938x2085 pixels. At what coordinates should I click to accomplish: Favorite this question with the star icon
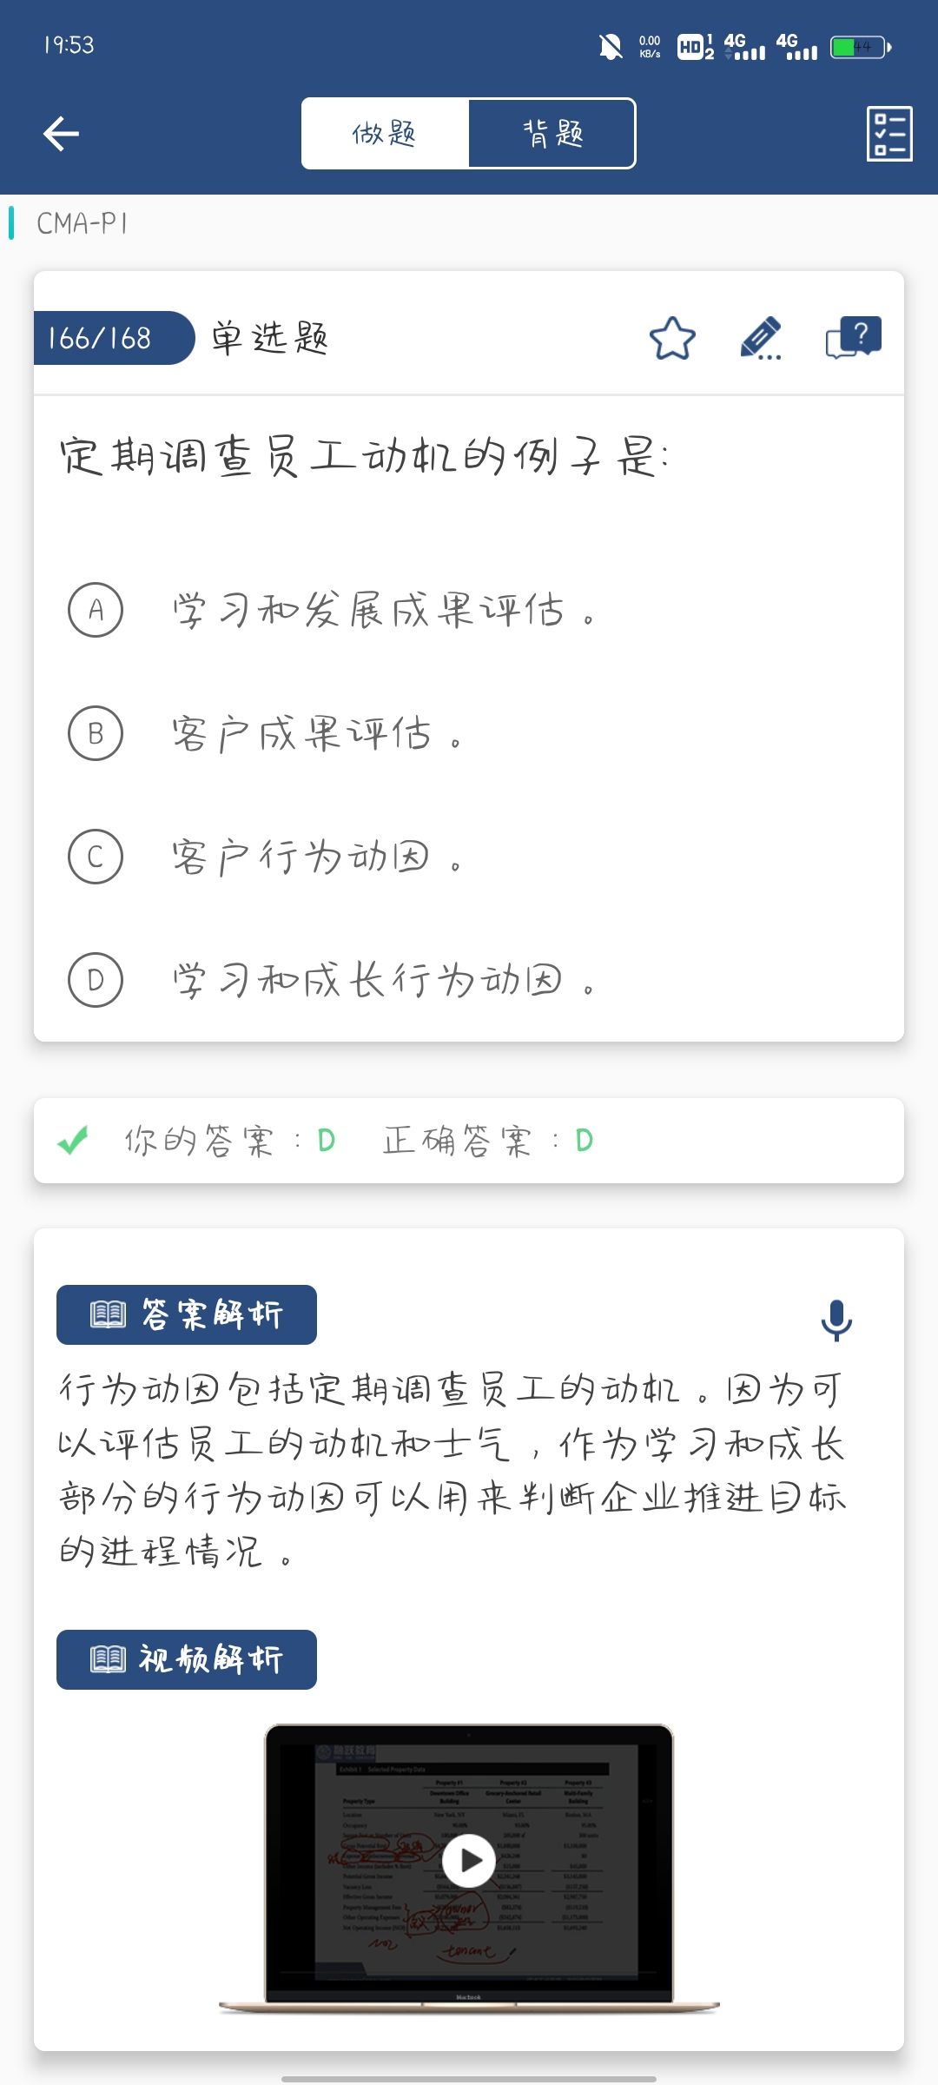pyautogui.click(x=672, y=338)
